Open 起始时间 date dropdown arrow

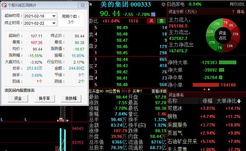(54, 16)
